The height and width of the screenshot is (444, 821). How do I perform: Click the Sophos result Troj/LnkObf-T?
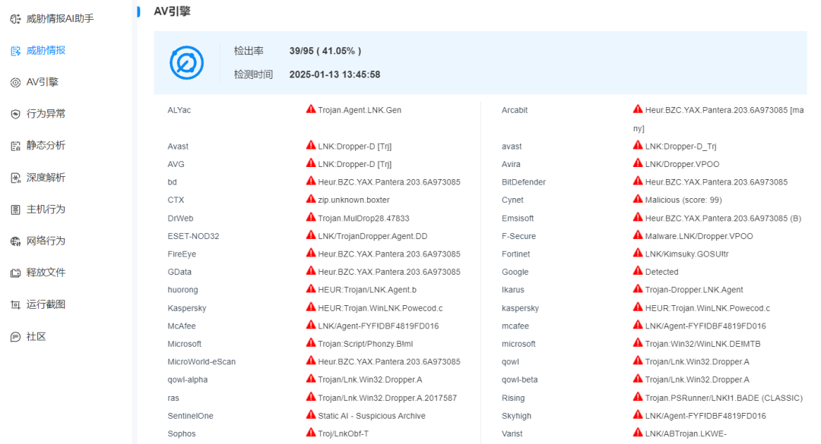344,434
